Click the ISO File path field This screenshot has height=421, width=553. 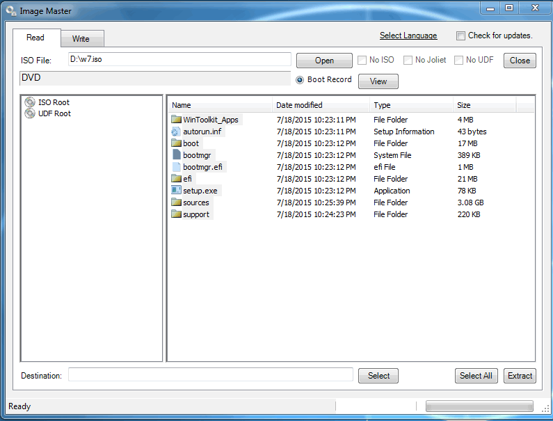[179, 59]
